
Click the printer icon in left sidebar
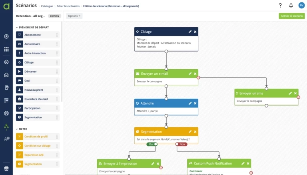pyautogui.click(x=6, y=113)
